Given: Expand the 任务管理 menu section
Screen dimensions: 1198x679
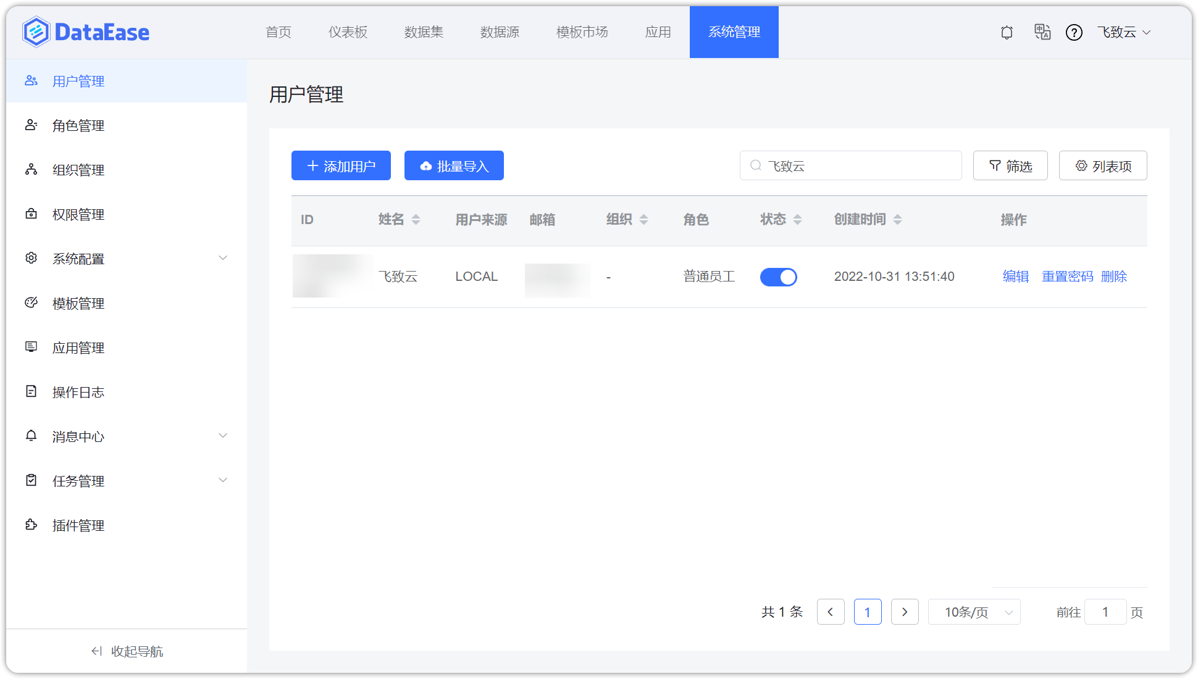Looking at the screenshot, I should (223, 480).
